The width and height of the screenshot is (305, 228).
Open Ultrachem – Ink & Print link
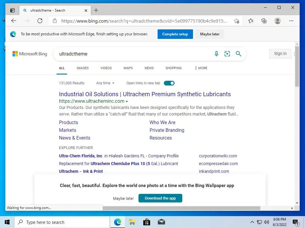pyautogui.click(x=81, y=171)
